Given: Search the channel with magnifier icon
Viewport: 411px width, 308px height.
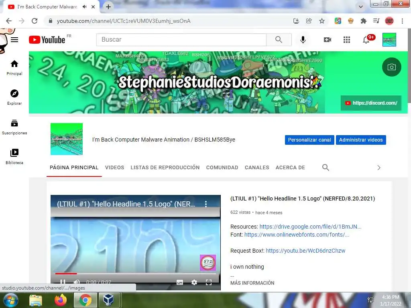Looking at the screenshot, I should point(326,167).
